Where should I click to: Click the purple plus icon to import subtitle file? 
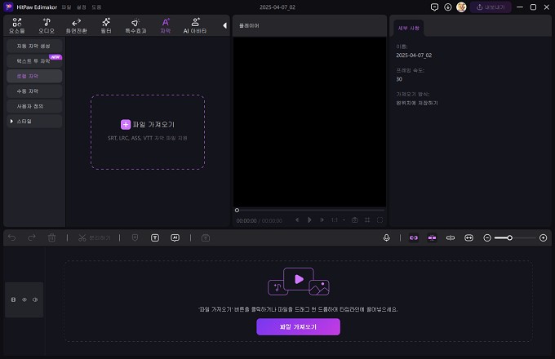point(126,125)
